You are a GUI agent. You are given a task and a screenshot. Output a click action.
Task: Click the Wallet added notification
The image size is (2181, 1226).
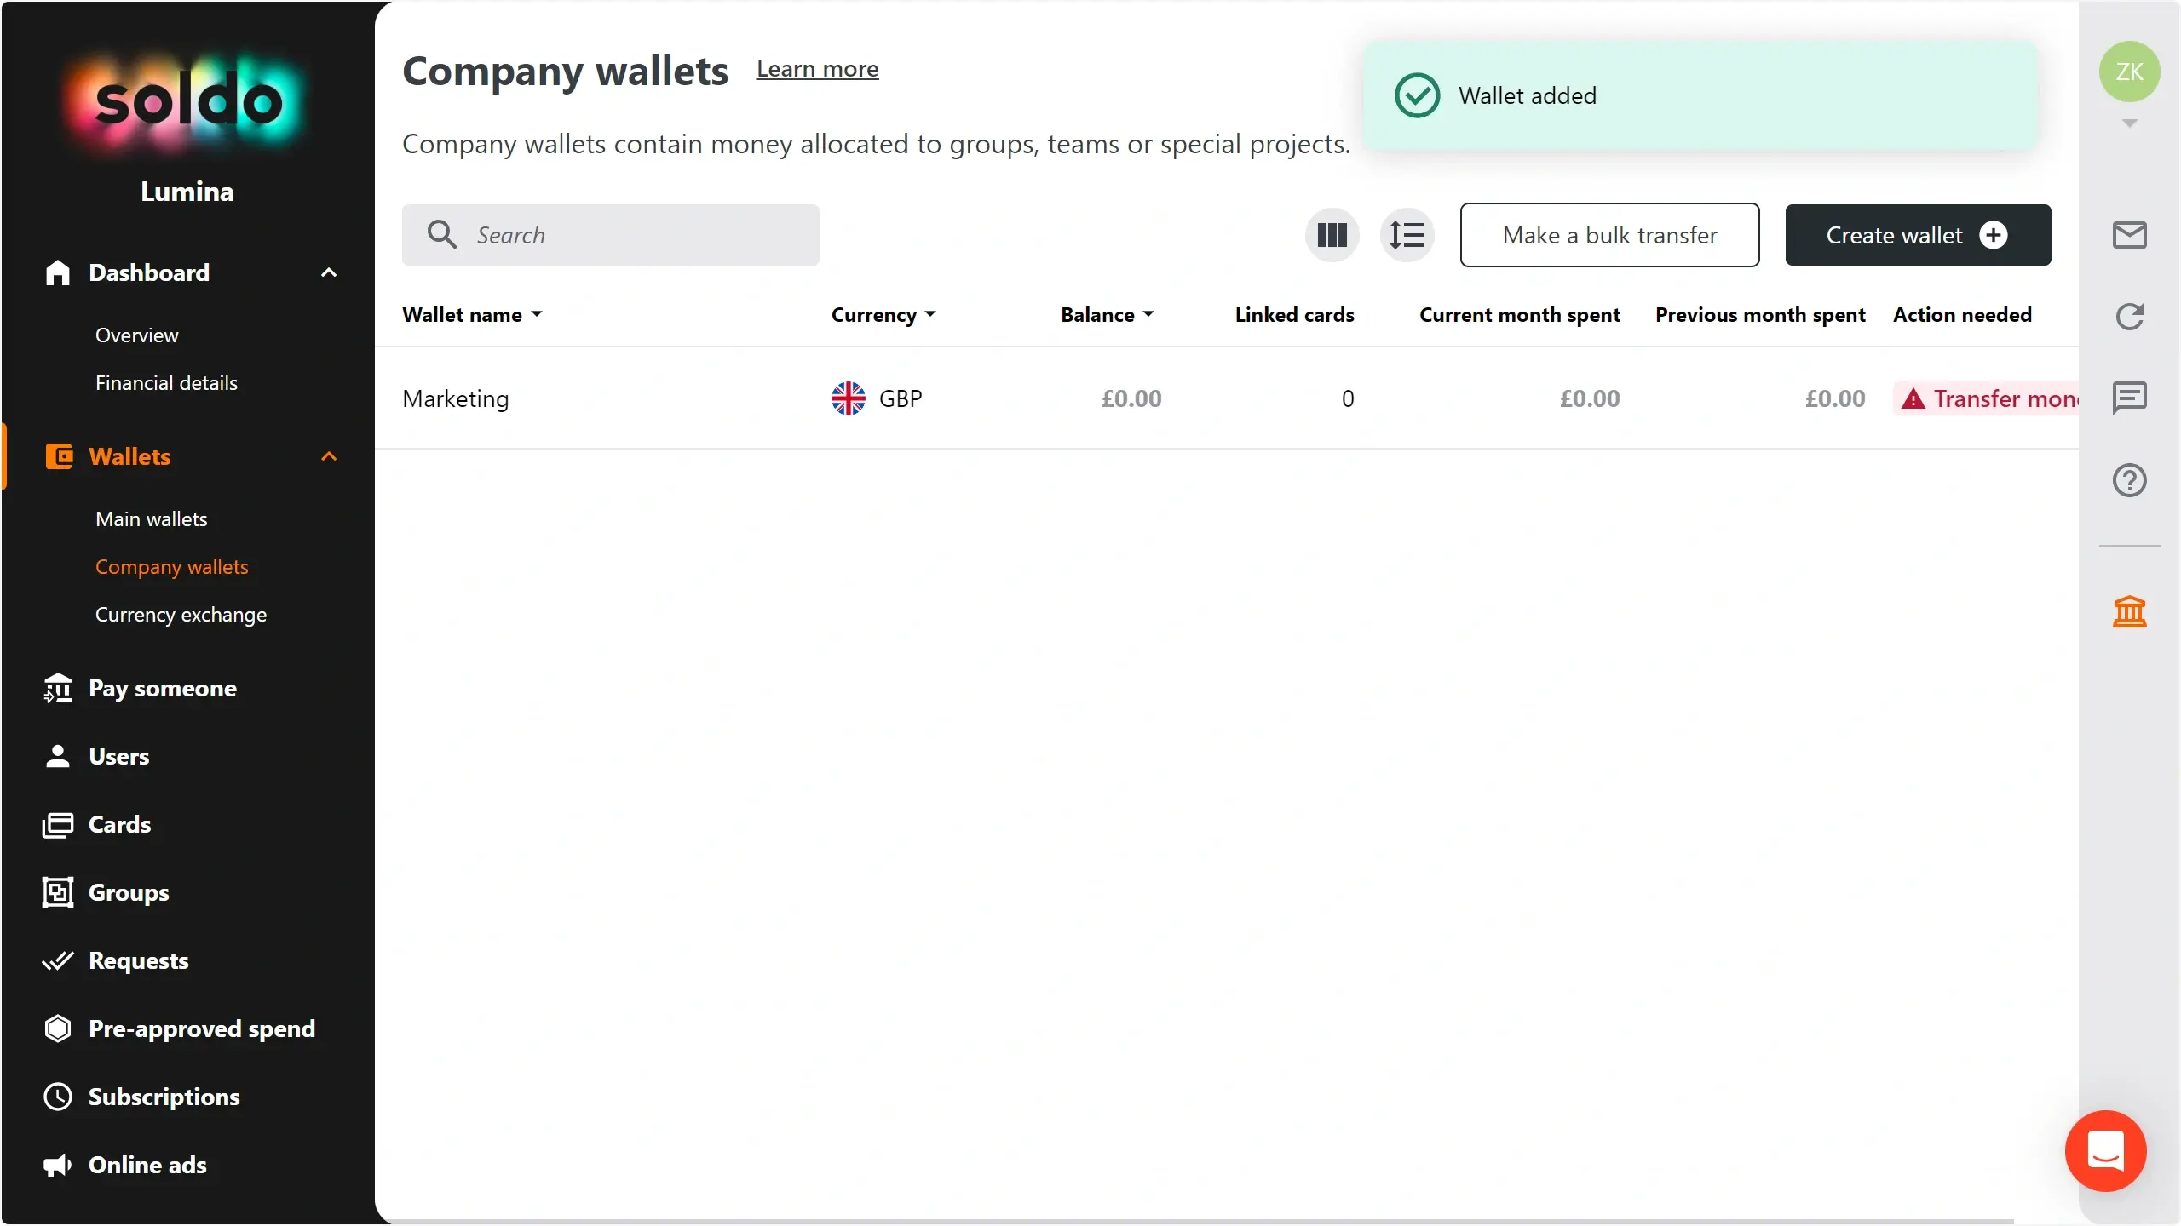1700,95
